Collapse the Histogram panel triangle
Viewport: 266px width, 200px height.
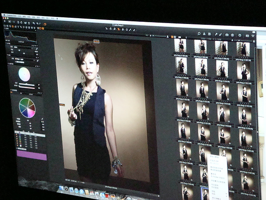tap(4, 28)
